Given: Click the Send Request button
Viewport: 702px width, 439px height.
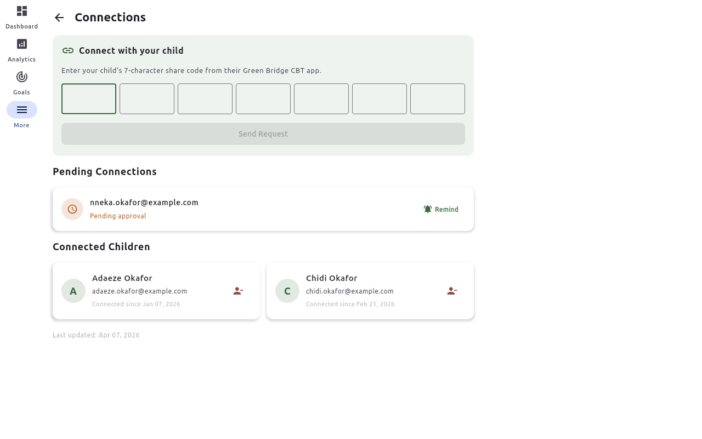Looking at the screenshot, I should [263, 134].
